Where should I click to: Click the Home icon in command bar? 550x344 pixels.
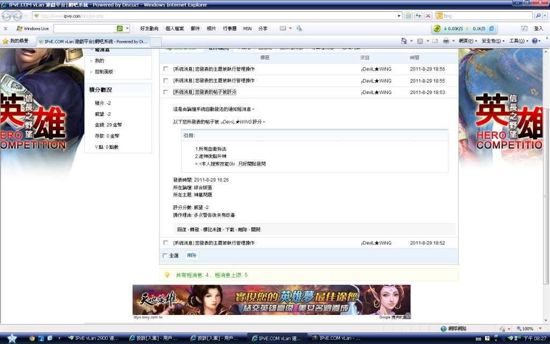404,41
